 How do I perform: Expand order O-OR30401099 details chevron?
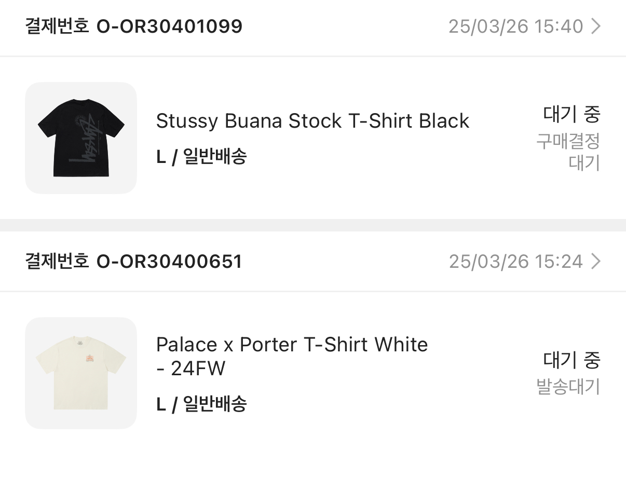596,26
